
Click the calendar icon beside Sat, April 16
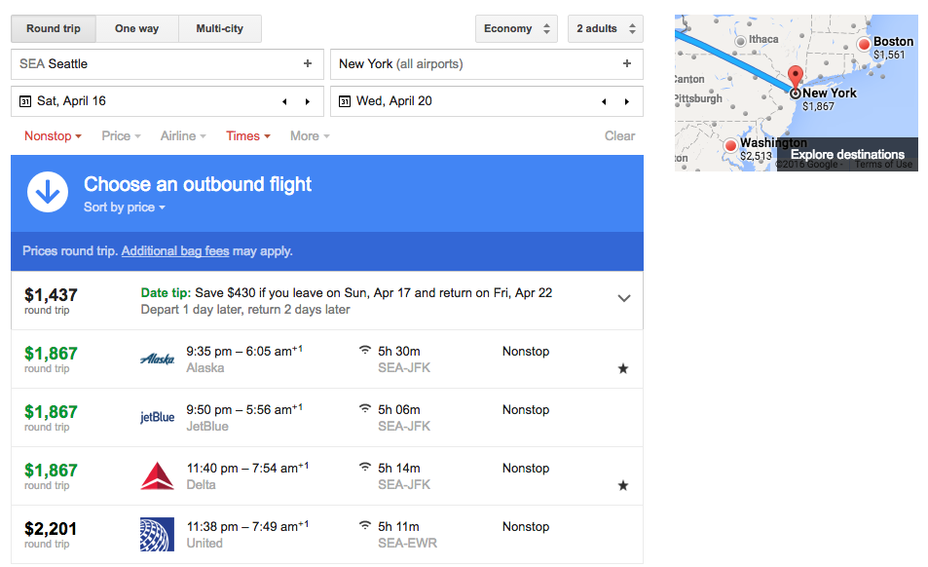[x=25, y=101]
